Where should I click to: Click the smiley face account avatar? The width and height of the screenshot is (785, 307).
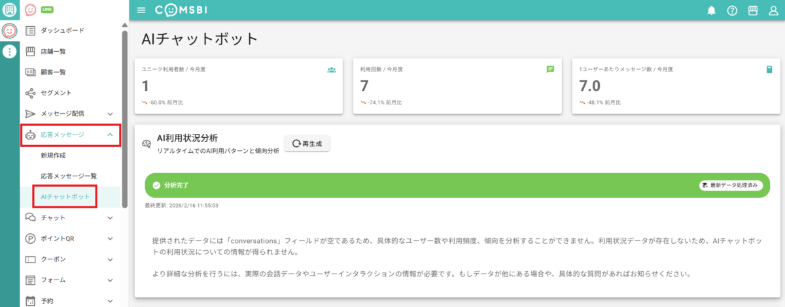[x=9, y=31]
